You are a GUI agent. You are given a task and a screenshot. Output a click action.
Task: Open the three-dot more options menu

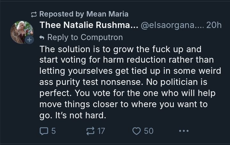coord(184,131)
